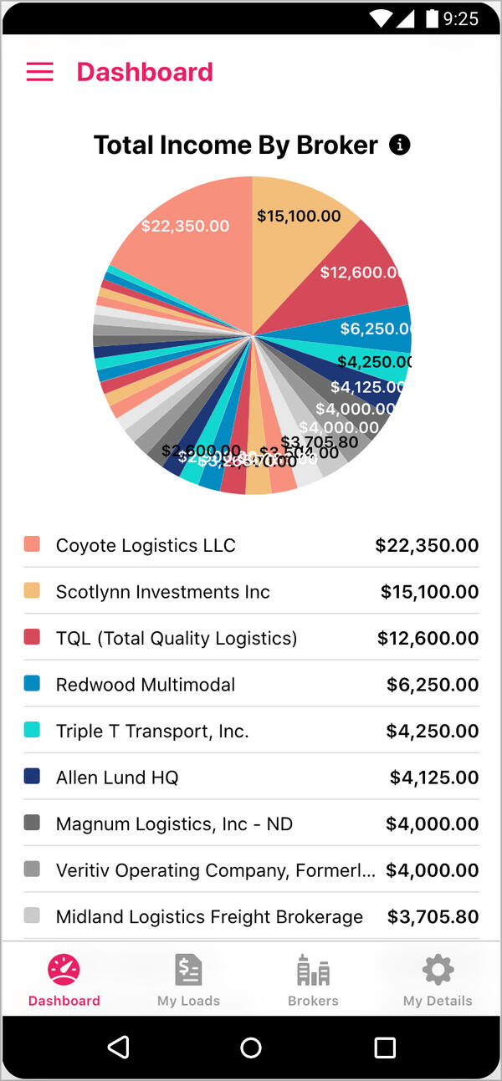
Task: Tap the info icon beside chart title
Action: [400, 145]
